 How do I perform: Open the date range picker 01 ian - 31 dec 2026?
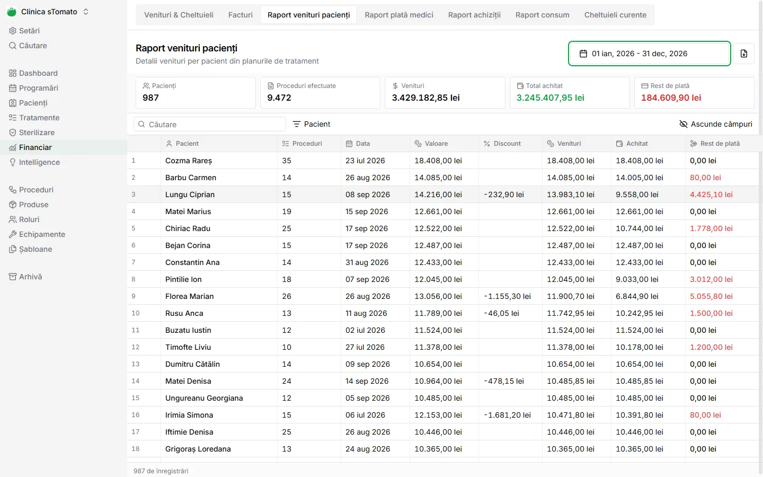pyautogui.click(x=650, y=54)
